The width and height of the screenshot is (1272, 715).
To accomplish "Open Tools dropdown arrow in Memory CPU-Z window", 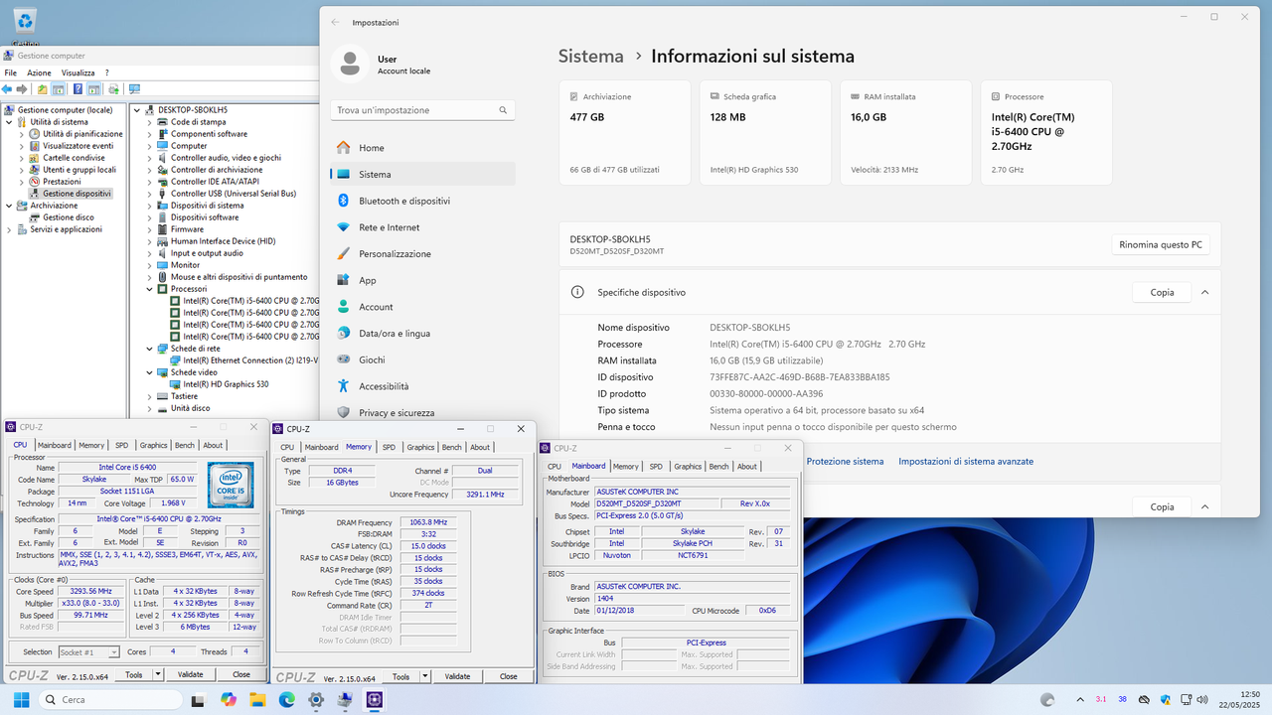I will click(x=426, y=676).
